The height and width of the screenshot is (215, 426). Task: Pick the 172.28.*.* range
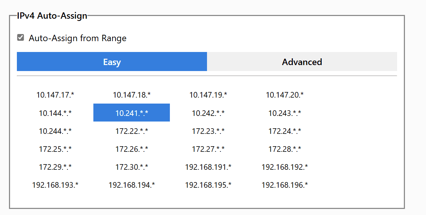pos(285,149)
